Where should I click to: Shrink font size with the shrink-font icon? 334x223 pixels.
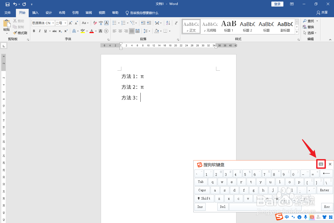(x=76, y=23)
